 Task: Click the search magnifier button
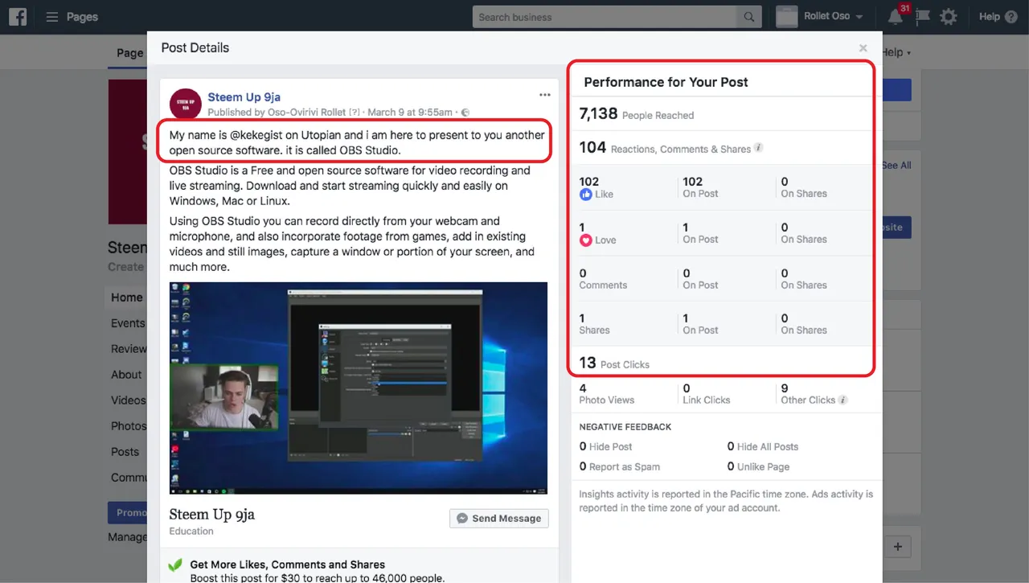click(749, 17)
